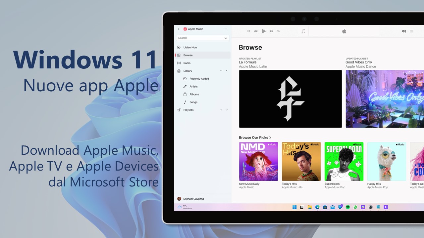Click the music note artwork placeholder

pos(303,31)
